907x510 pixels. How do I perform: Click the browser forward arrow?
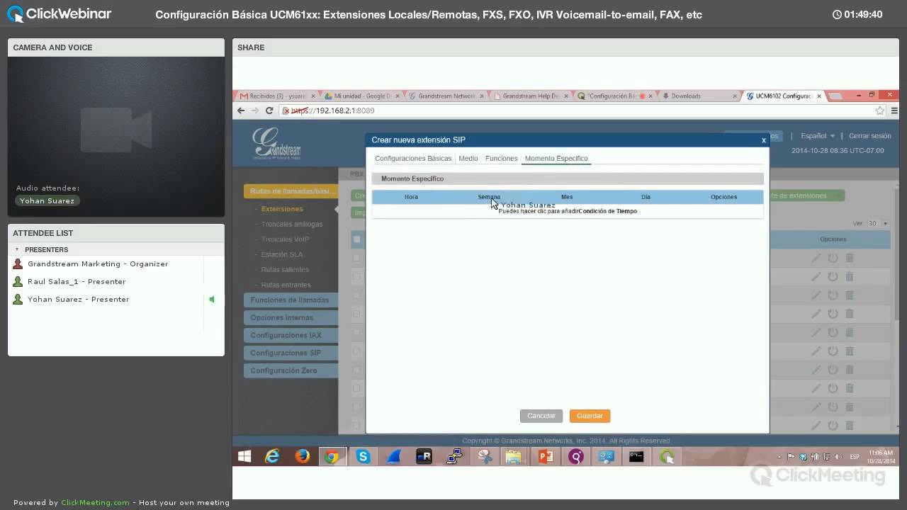[x=255, y=110]
